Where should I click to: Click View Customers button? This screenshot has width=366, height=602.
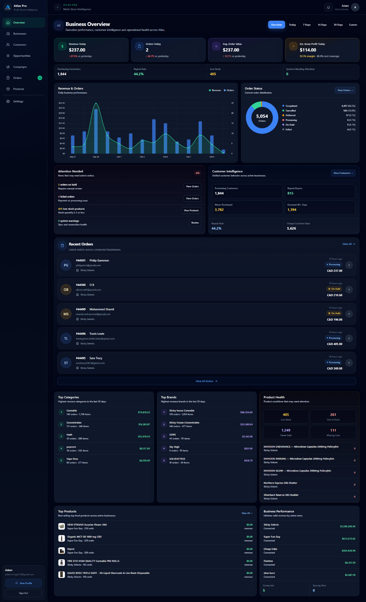(343, 173)
